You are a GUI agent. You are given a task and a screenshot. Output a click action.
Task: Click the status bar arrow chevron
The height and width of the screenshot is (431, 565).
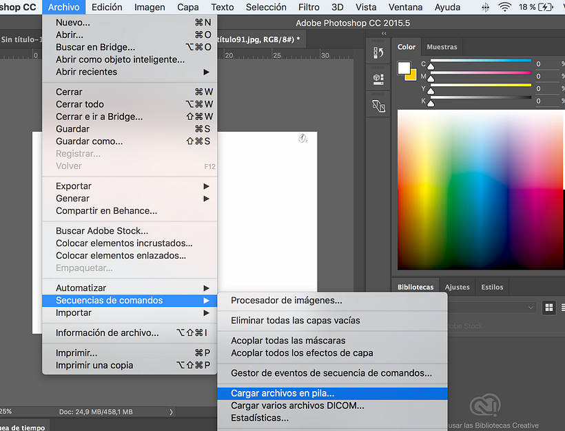(x=171, y=412)
